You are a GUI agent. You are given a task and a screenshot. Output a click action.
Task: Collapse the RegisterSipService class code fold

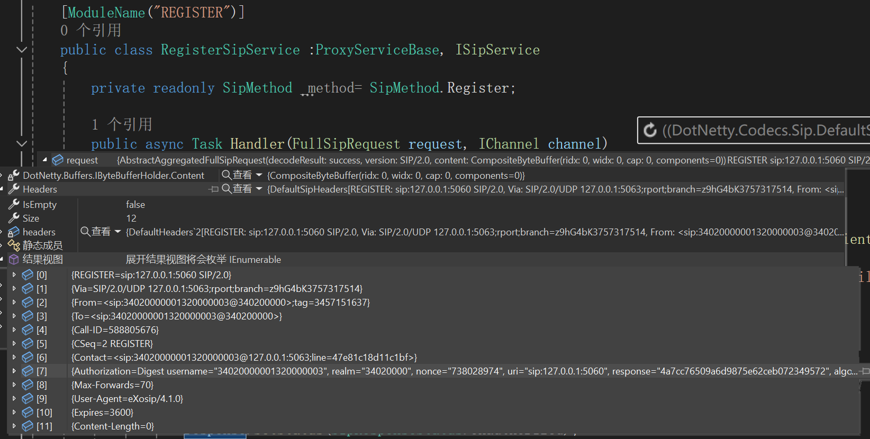pyautogui.click(x=22, y=50)
